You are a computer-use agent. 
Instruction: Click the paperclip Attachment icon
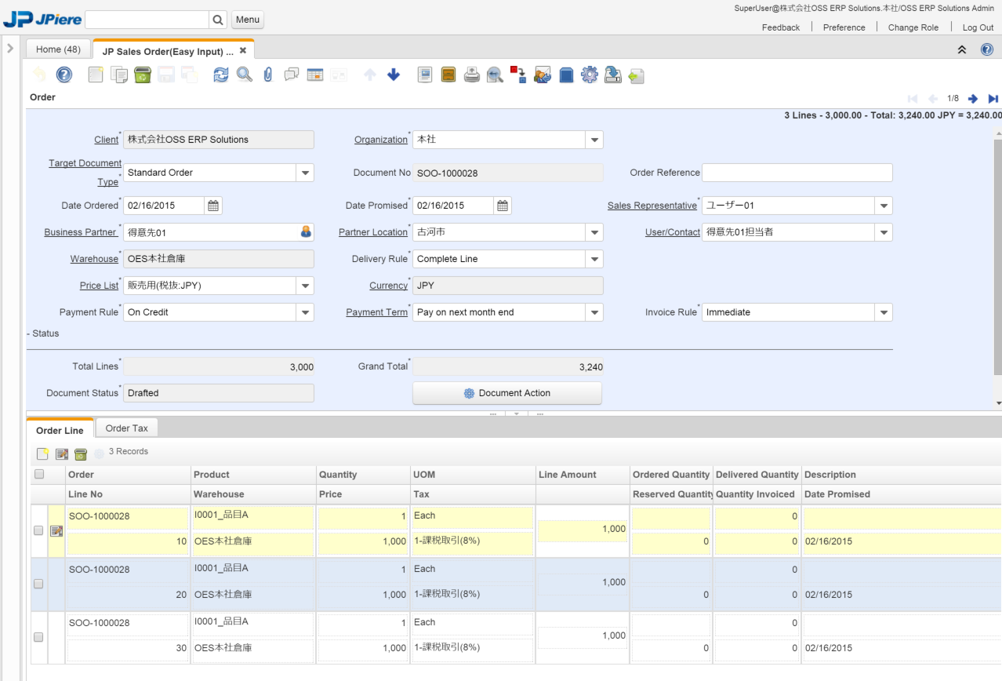[268, 75]
